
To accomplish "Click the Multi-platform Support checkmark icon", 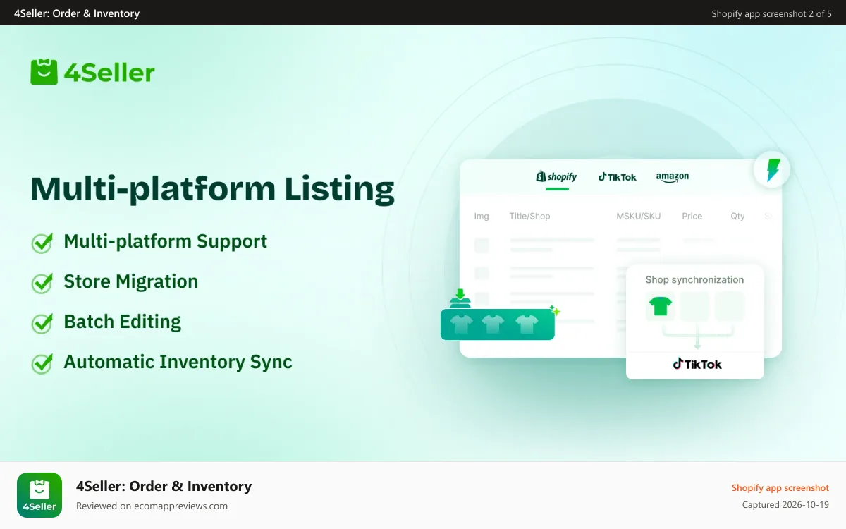I will coord(42,243).
